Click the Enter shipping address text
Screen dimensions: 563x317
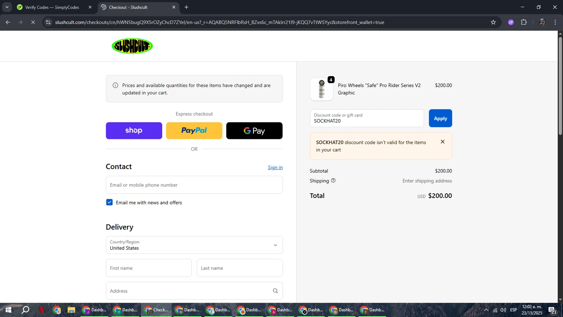427,181
